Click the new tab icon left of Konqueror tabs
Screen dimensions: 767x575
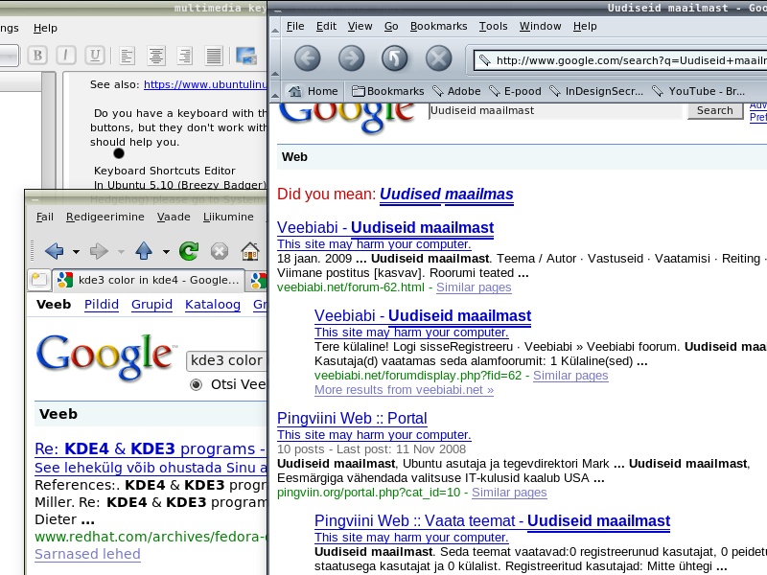(x=39, y=281)
